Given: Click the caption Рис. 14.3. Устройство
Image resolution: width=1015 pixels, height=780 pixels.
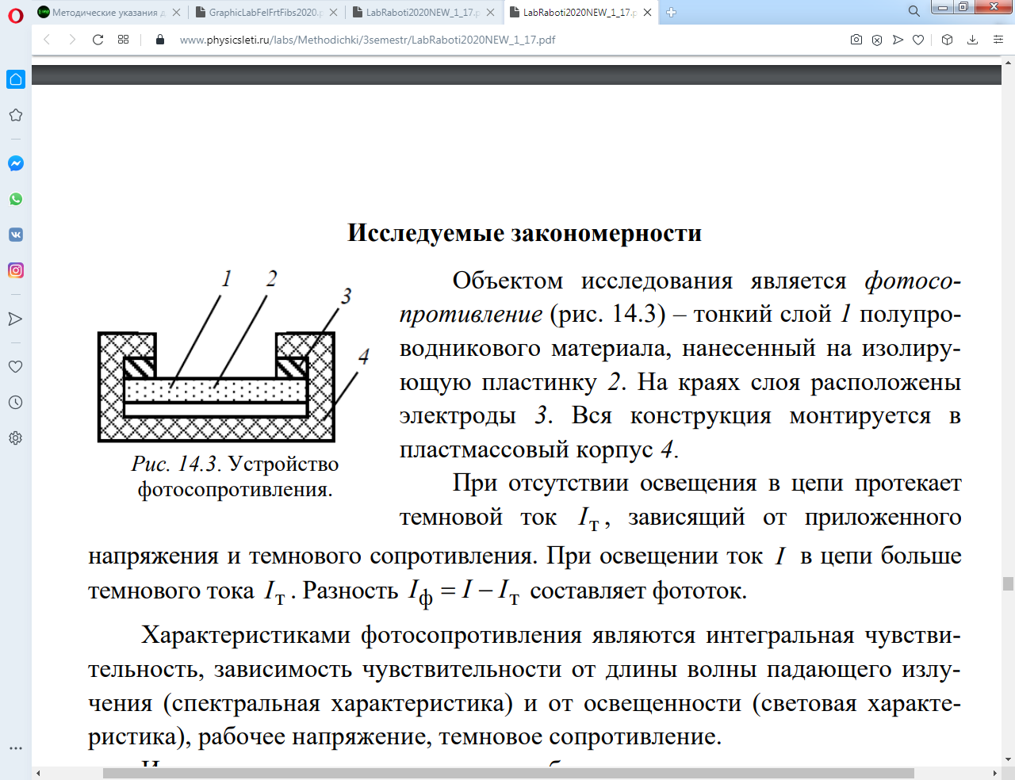Looking at the screenshot, I should (x=236, y=464).
